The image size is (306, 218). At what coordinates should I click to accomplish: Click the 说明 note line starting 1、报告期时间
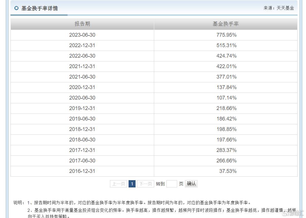click(139, 203)
